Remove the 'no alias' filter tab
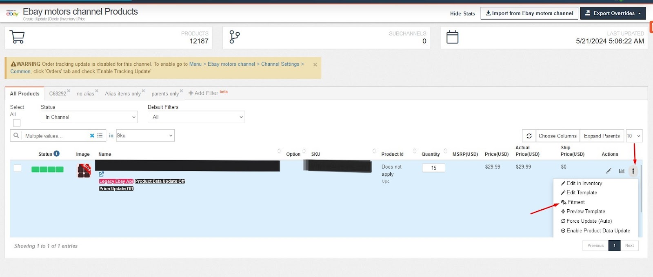653x277 pixels. click(97, 91)
